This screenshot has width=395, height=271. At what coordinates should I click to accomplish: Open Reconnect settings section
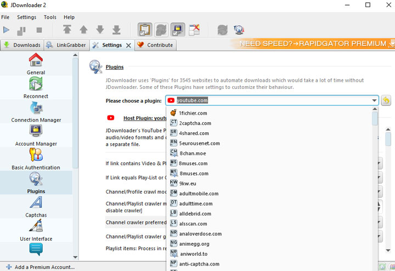click(36, 88)
